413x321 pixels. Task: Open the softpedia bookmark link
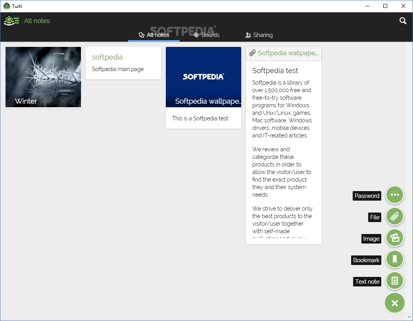[x=107, y=57]
